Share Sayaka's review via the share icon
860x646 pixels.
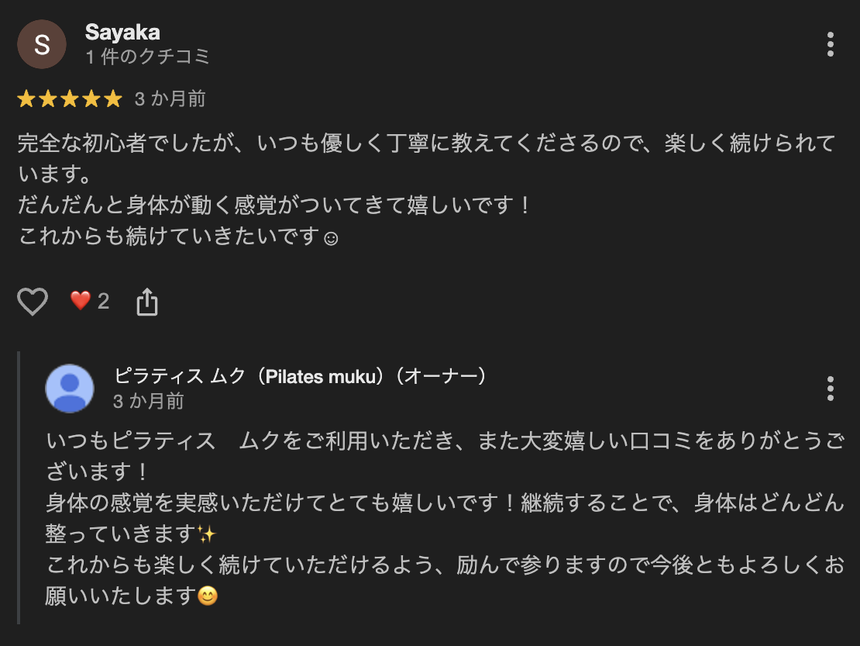coord(147,302)
